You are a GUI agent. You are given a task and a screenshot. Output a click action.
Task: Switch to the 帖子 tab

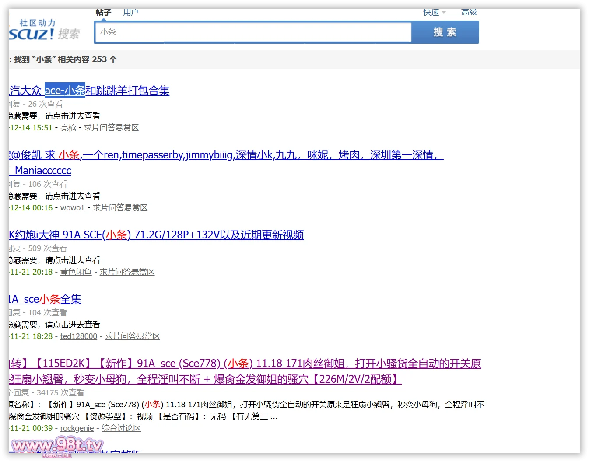103,13
